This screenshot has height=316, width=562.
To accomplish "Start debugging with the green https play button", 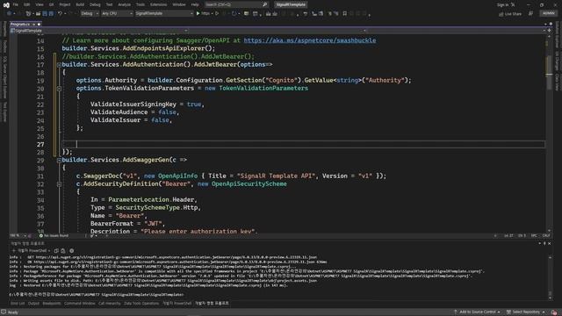I will [x=198, y=14].
